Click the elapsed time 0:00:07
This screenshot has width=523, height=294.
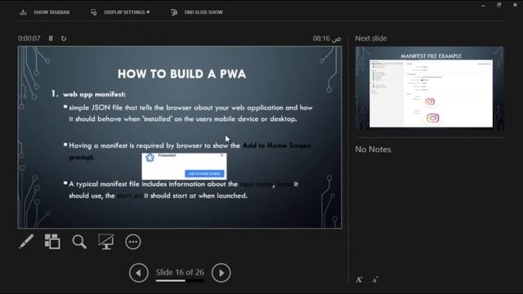point(29,38)
